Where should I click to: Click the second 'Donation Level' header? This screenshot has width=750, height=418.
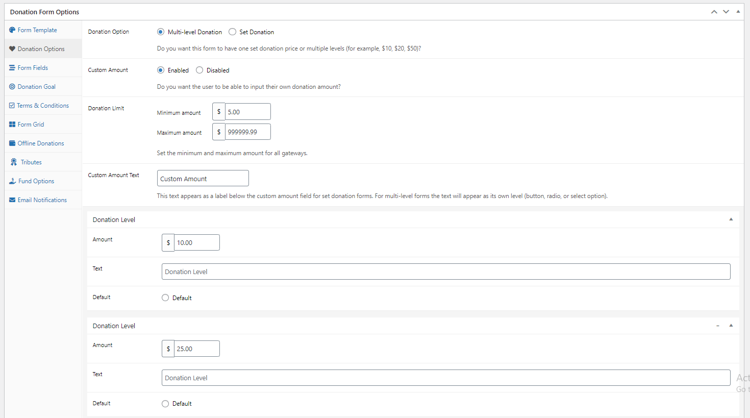pyautogui.click(x=114, y=326)
